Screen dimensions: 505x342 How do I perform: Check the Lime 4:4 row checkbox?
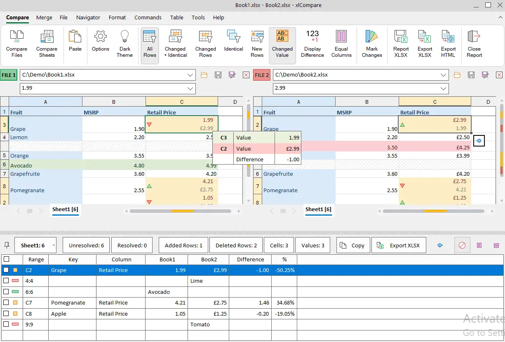click(x=6, y=281)
